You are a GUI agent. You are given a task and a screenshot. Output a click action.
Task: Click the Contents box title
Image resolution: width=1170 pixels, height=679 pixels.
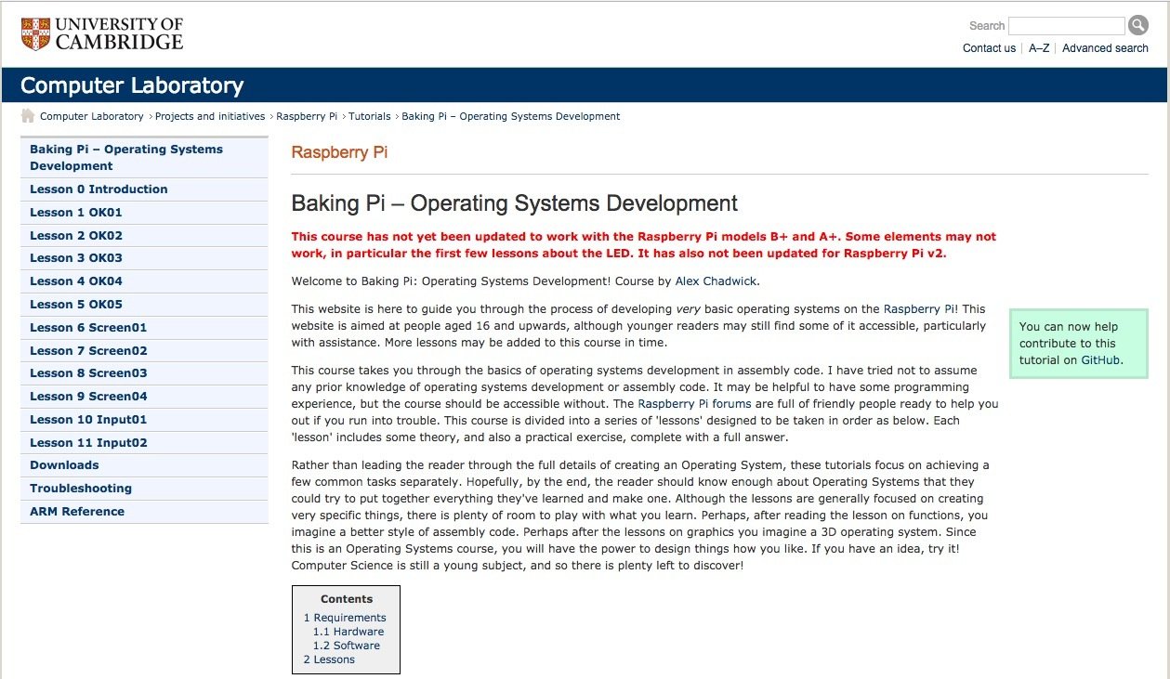click(x=347, y=599)
